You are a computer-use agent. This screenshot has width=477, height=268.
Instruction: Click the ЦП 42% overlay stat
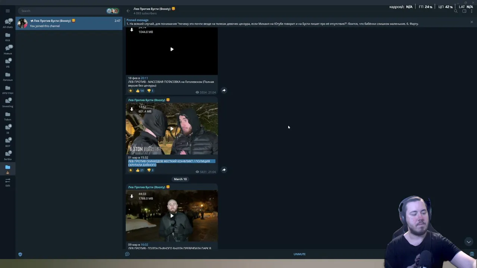(x=446, y=7)
